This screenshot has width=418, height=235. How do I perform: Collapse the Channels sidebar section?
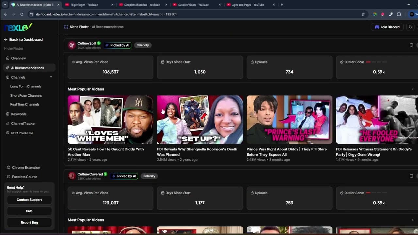click(51, 77)
